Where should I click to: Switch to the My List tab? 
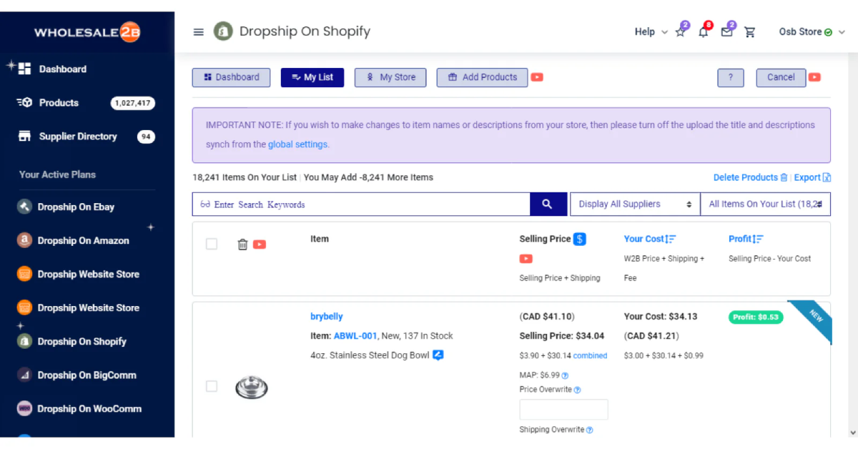pyautogui.click(x=312, y=77)
